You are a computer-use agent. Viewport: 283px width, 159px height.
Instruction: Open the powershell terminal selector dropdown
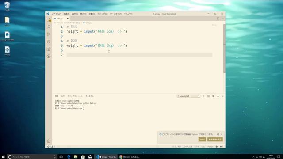pos(188,96)
